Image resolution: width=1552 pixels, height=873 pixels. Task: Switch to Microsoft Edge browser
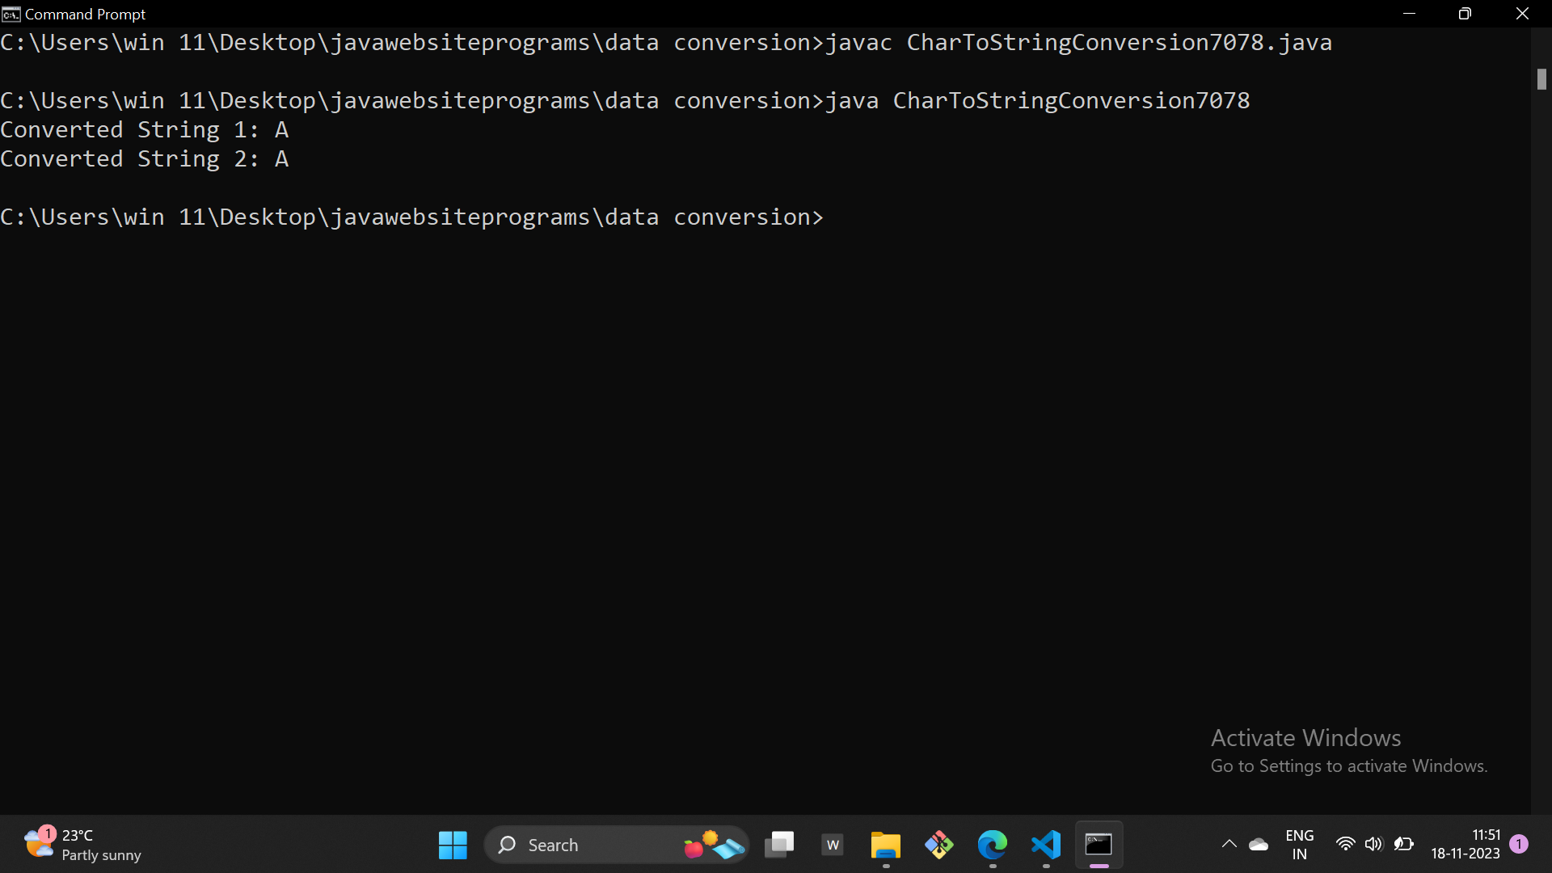(x=993, y=845)
